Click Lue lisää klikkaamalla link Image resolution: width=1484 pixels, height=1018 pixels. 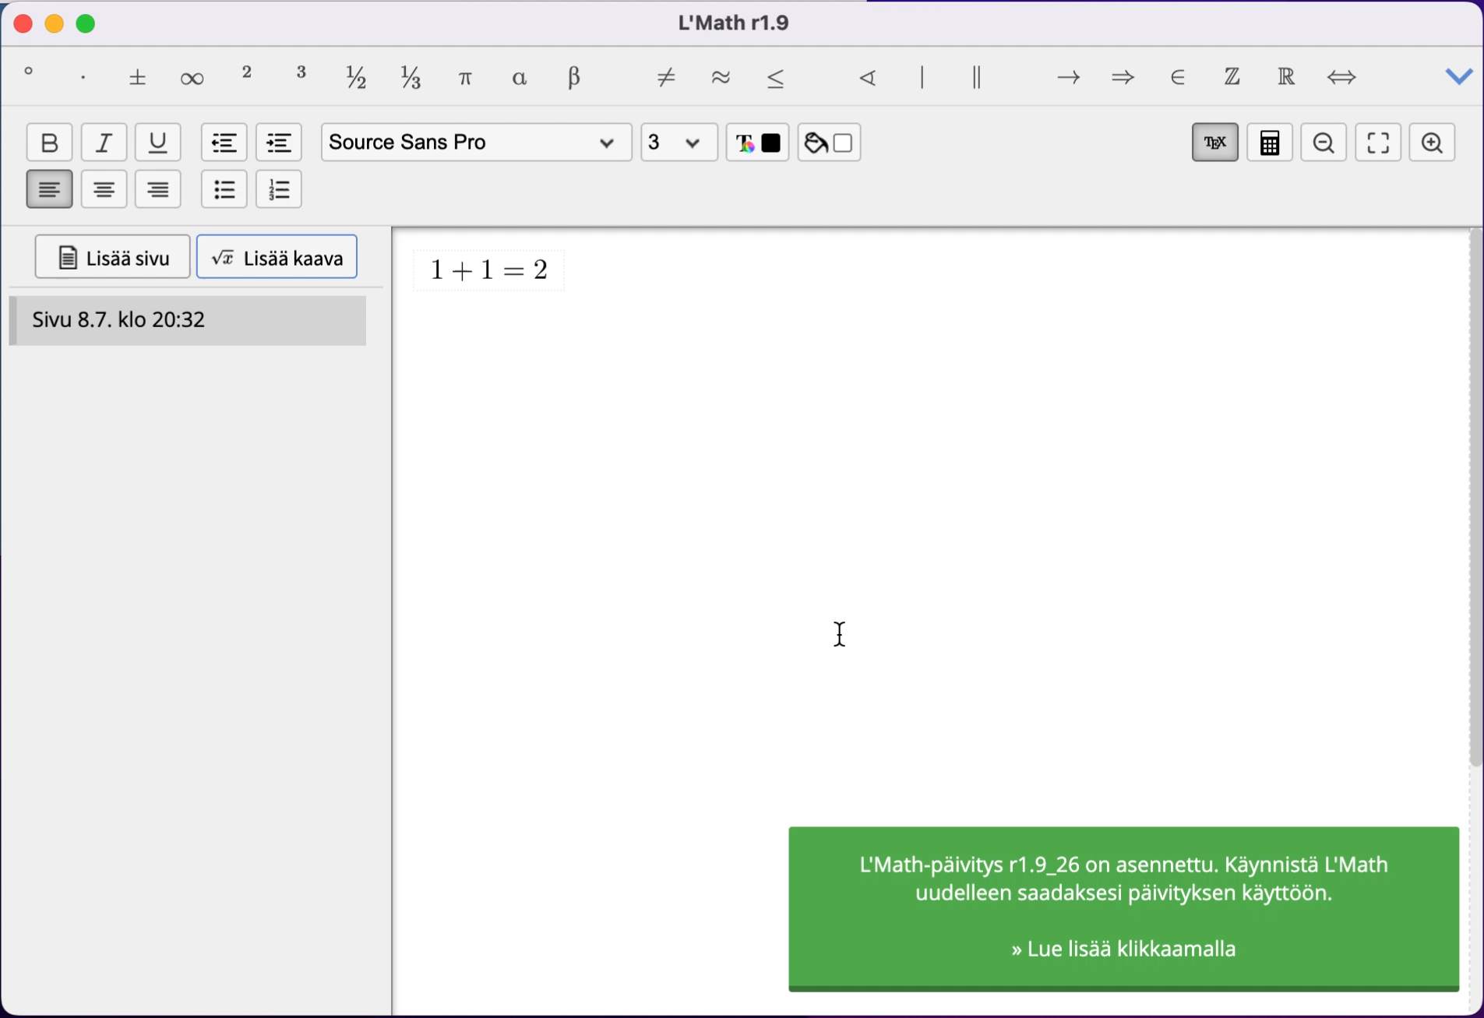point(1123,949)
